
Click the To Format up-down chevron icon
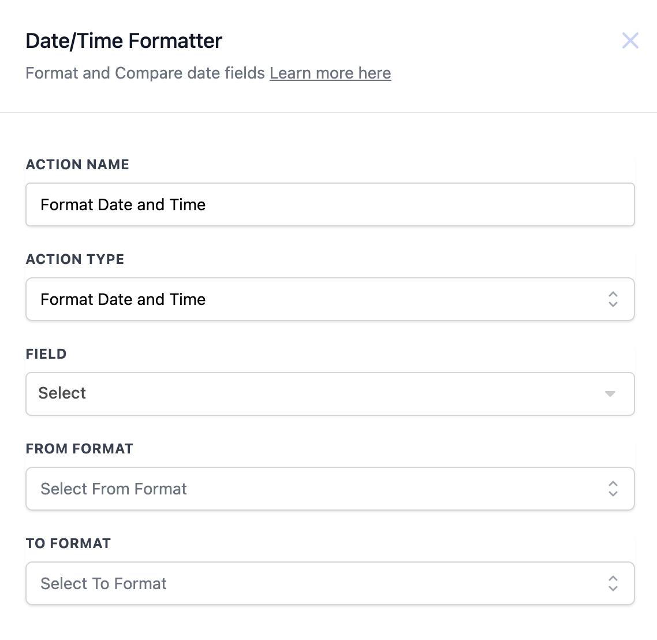[x=613, y=583]
